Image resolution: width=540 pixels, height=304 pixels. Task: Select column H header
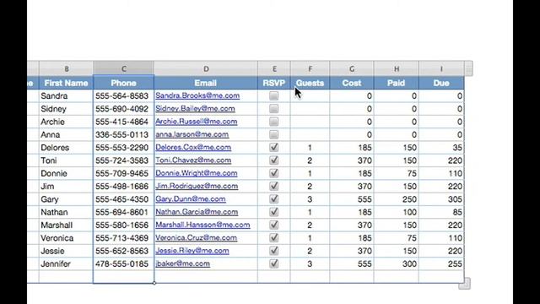tap(397, 69)
